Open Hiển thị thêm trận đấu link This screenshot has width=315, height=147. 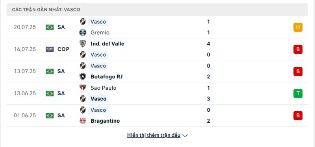click(154, 135)
